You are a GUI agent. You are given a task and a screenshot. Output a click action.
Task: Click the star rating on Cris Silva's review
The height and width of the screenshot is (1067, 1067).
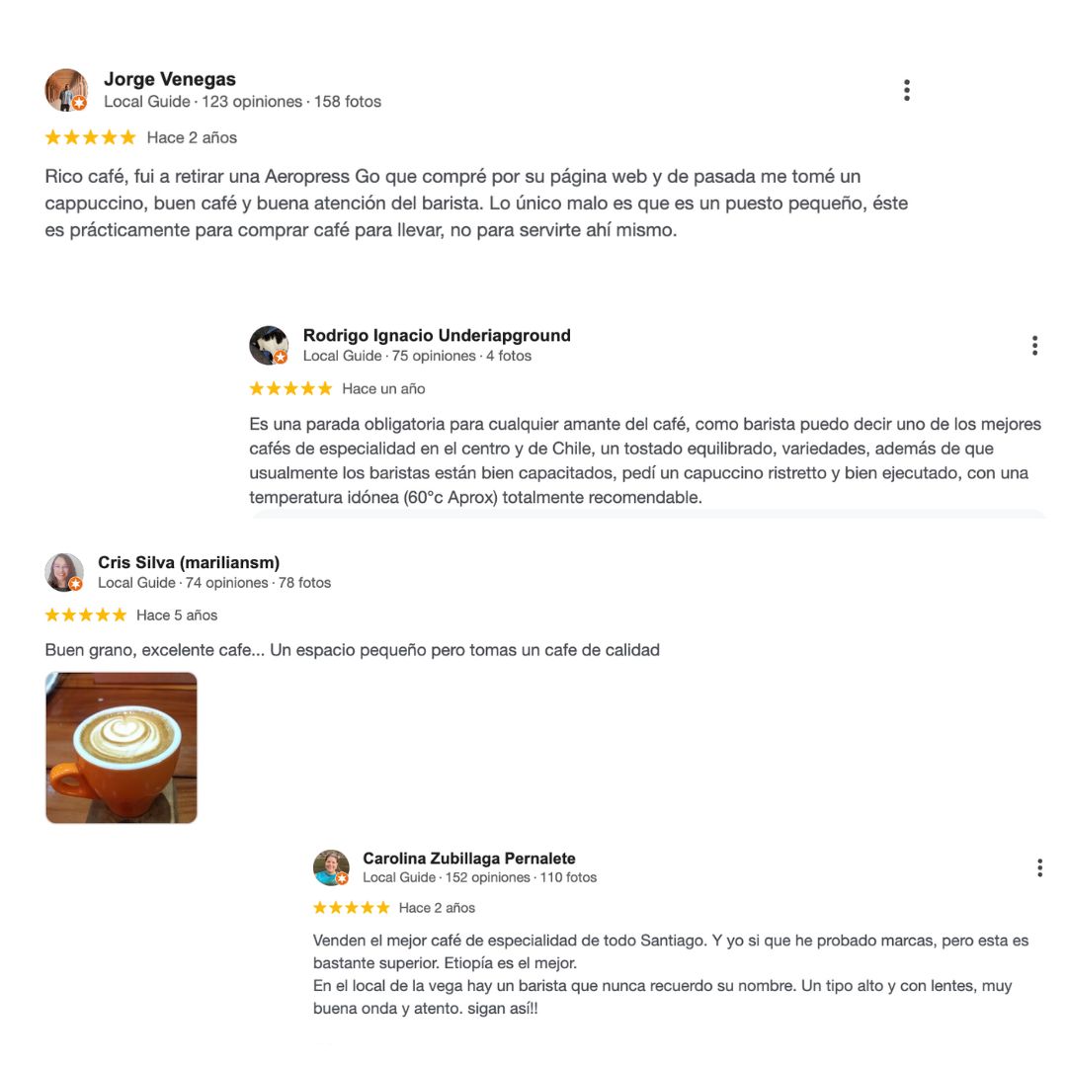(86, 616)
